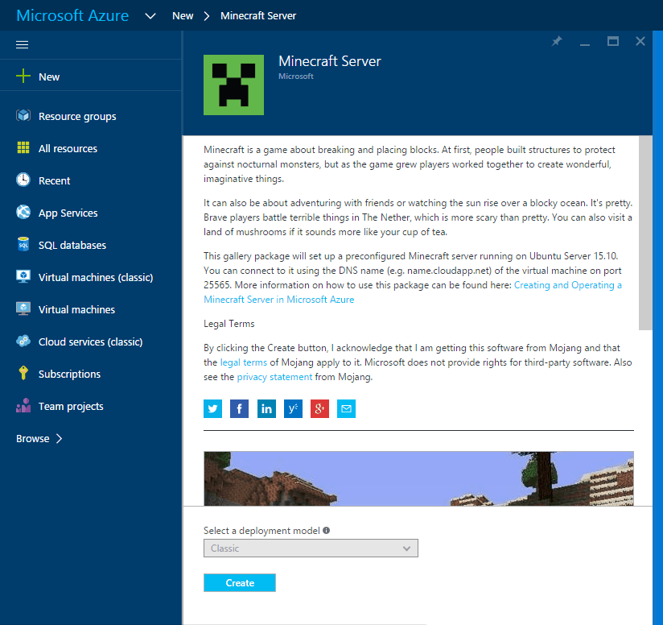
Task: Click the blade's vertical scrollbar thumb
Action: (645, 233)
